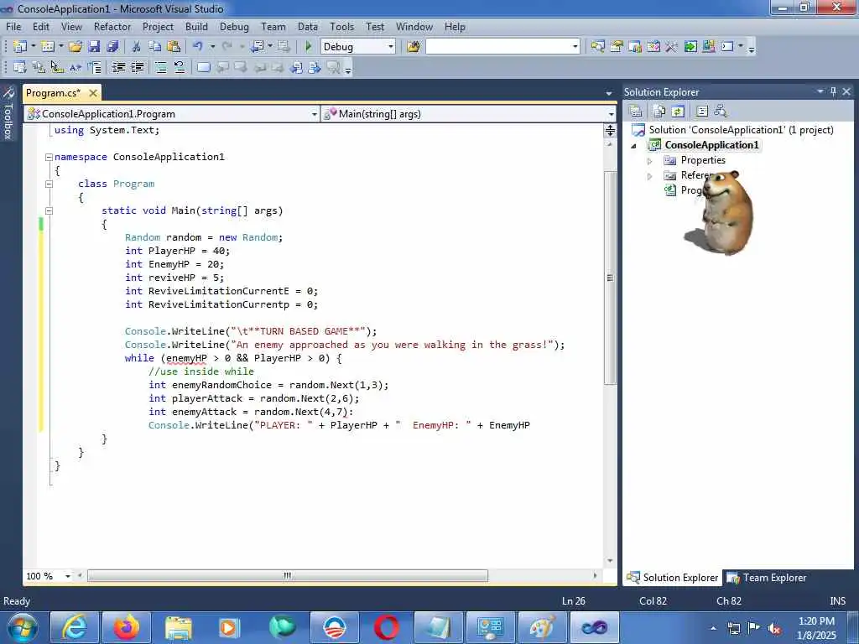Click the Copy icon in the toolbar

[155, 47]
